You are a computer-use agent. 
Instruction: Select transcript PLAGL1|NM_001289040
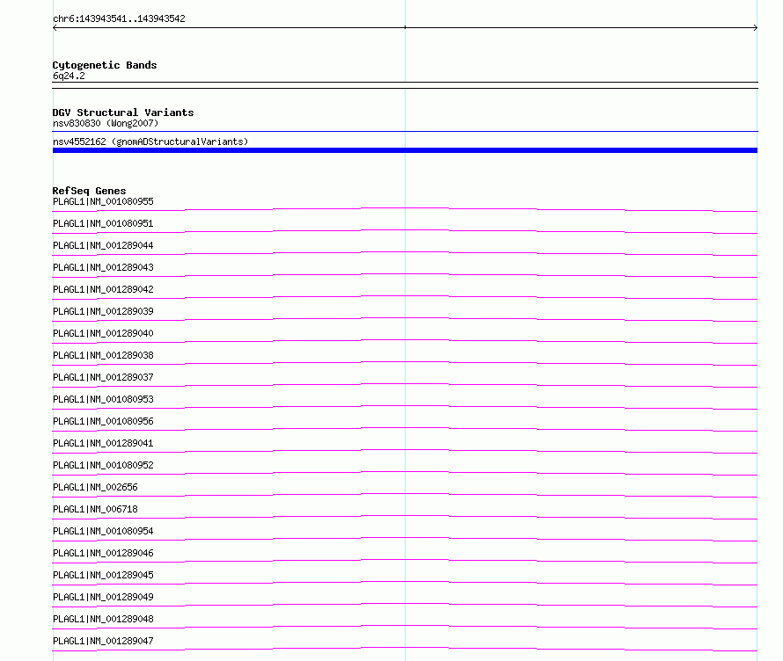(103, 333)
